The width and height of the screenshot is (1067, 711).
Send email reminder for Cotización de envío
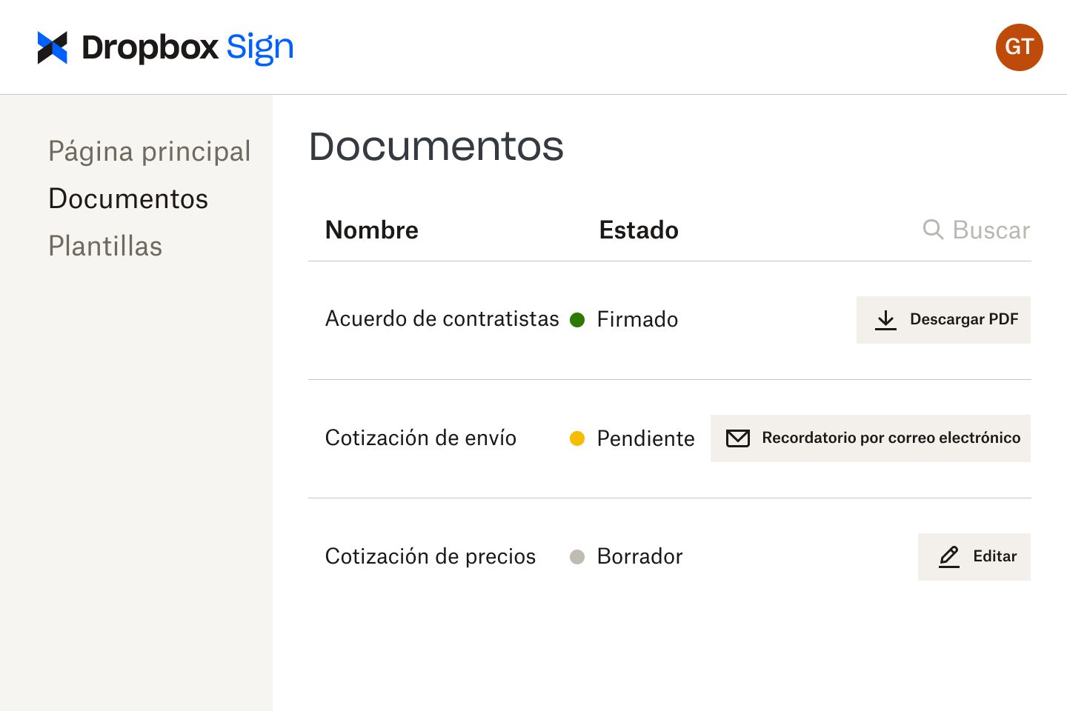tap(871, 438)
